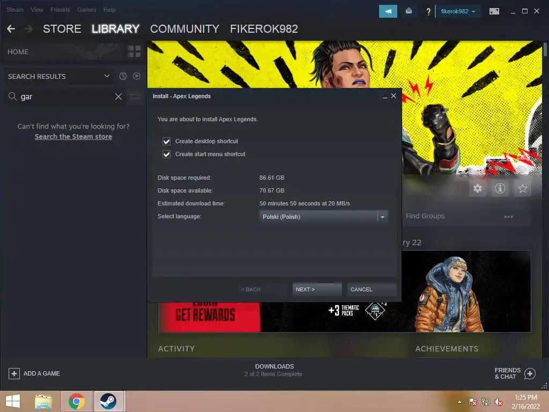549x412 pixels.
Task: Switch to the LIBRARY tab
Action: click(116, 29)
